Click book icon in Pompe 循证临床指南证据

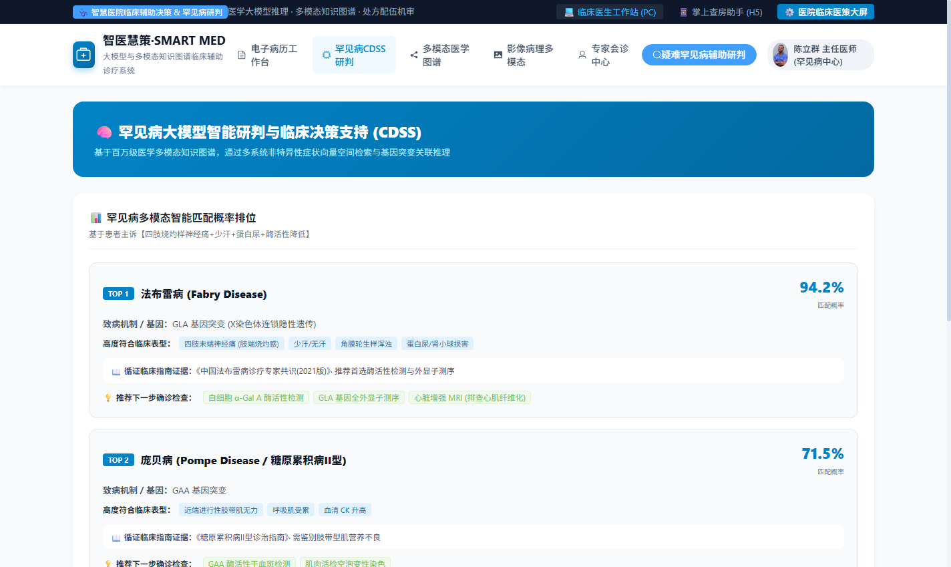point(116,538)
